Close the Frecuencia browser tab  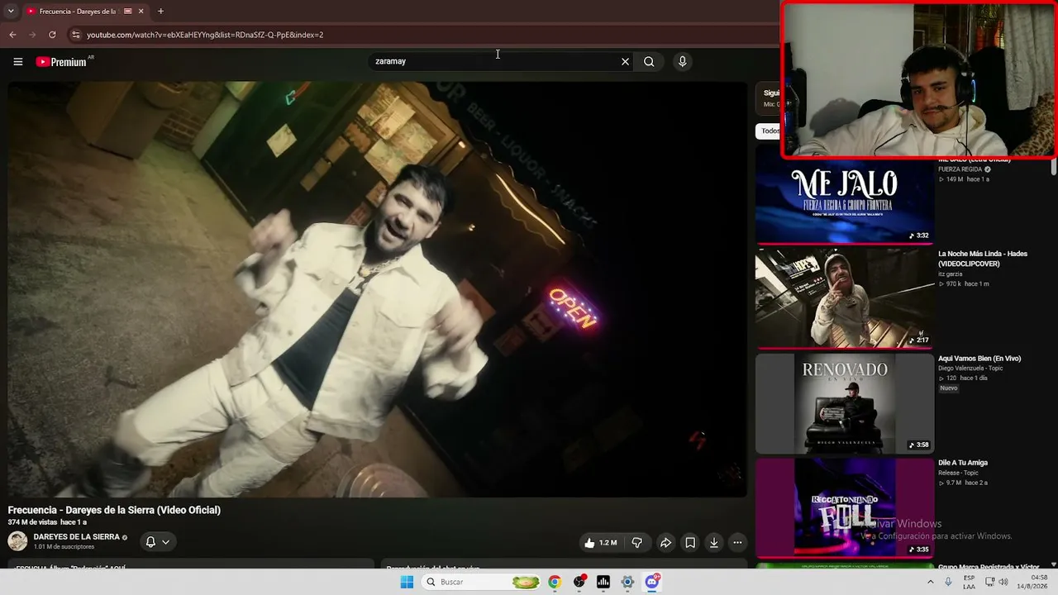pyautogui.click(x=141, y=12)
